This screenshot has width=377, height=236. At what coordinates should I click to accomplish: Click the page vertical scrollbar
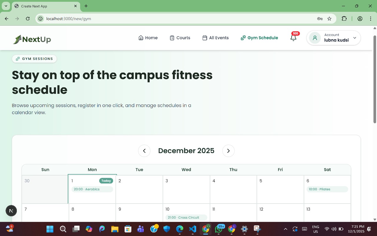coord(375,79)
